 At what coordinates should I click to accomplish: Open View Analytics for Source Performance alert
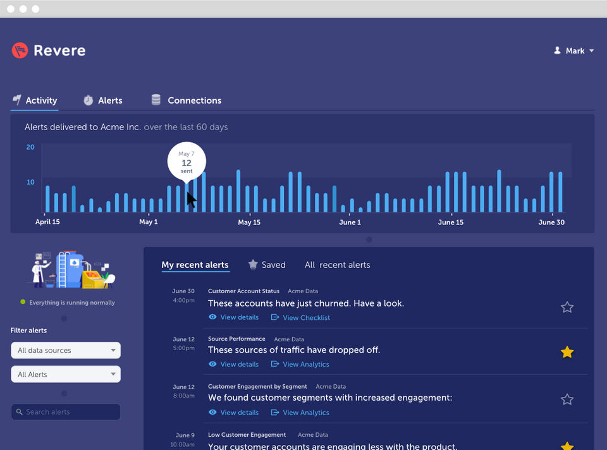[x=300, y=364]
